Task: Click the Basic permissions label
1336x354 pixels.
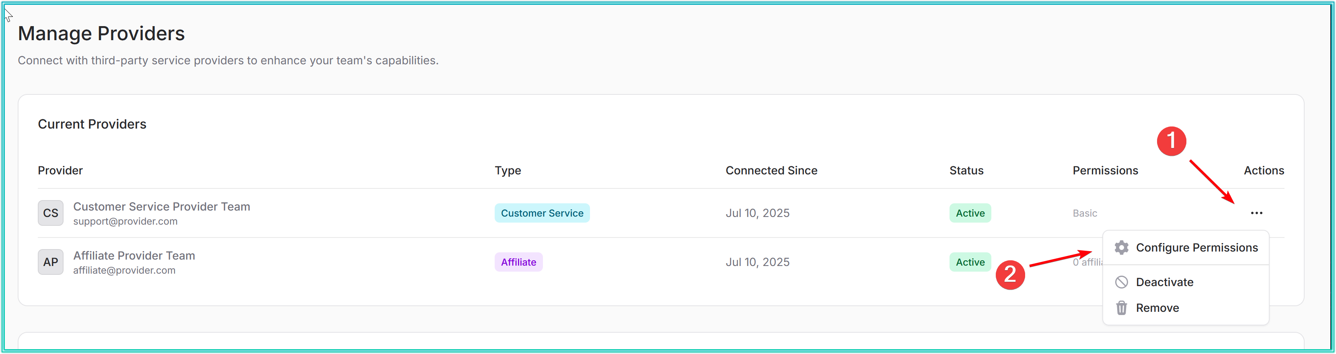Action: tap(1085, 213)
